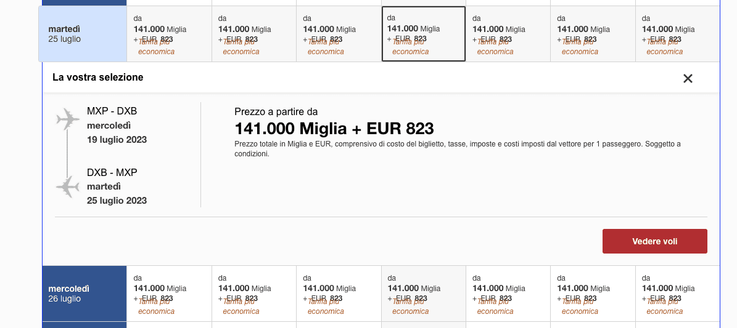Screen dimensions: 737x328
Task: Pick sixth fare cell in mercoledì 26 luglio row
Action: (593, 294)
